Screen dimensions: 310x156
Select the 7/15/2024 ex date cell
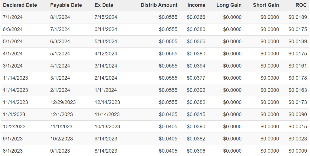click(x=106, y=17)
